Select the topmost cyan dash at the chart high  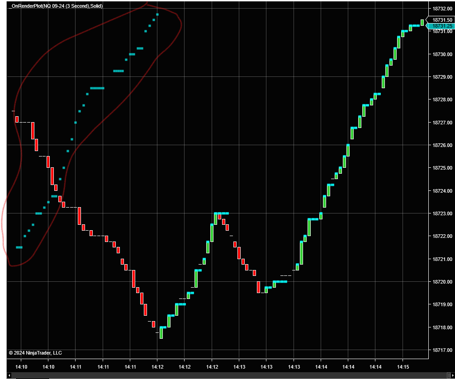(156, 14)
